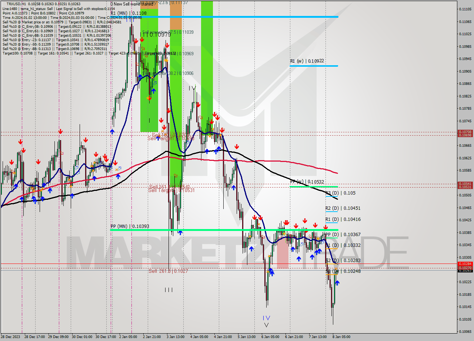Click the Sell 261.8 | 0.1027 label
The width and height of the screenshot is (474, 341).
point(168,271)
